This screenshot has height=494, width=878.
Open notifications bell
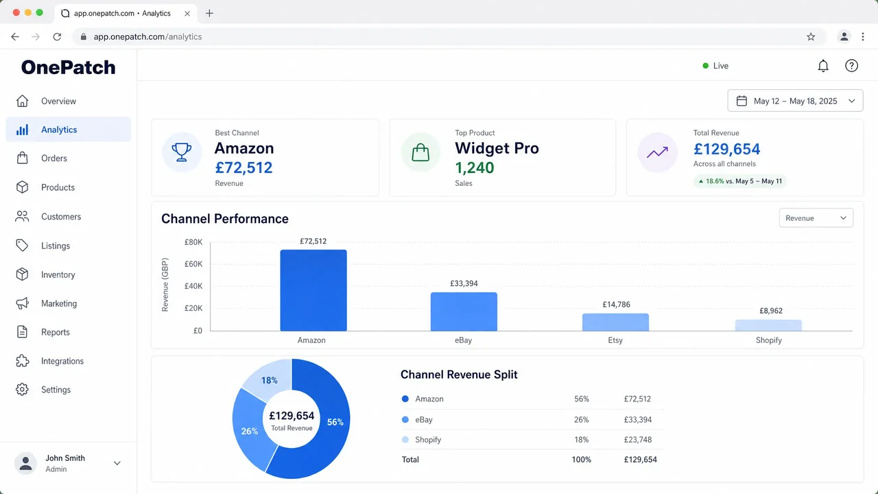823,66
